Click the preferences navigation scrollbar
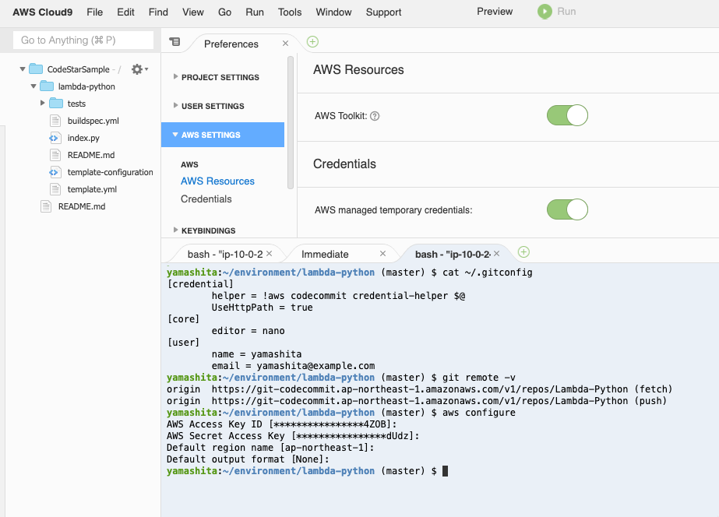Screen dimensions: 719x517 click(291, 122)
